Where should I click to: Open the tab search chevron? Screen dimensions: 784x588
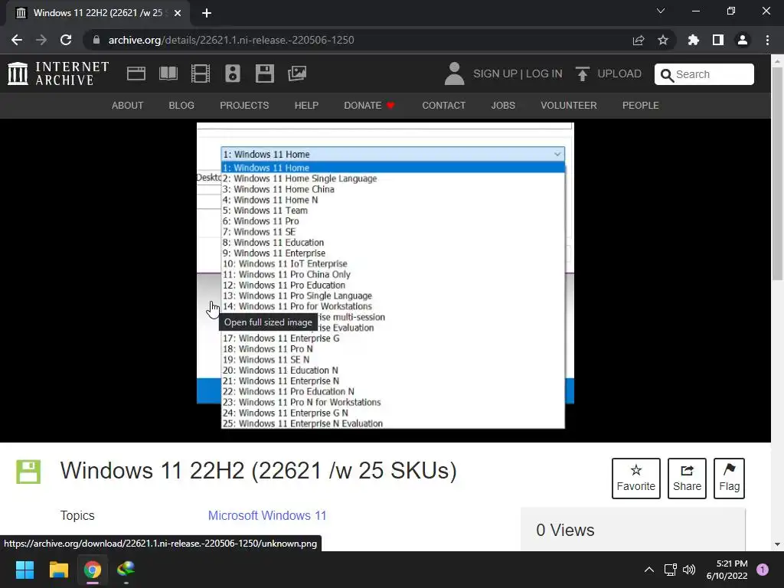pos(661,11)
